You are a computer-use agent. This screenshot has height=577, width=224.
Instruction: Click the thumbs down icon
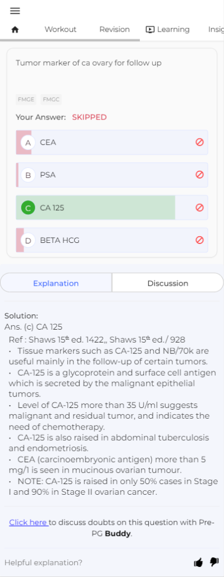(x=214, y=562)
